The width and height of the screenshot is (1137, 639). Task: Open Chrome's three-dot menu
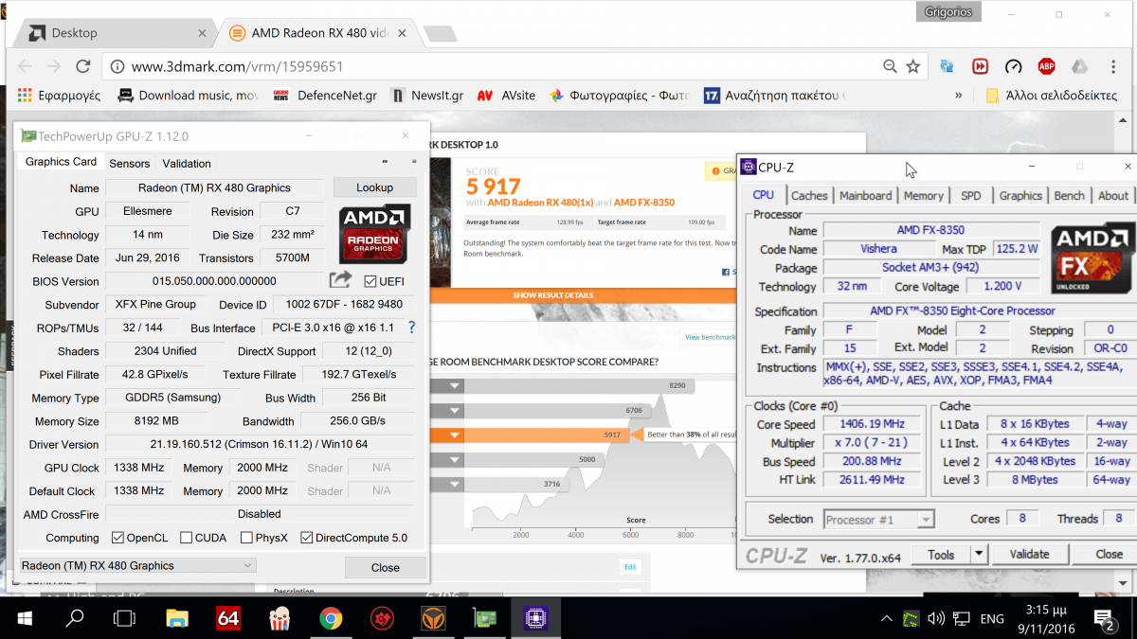1113,66
